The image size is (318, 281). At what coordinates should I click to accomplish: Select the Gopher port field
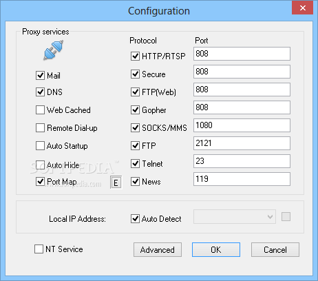point(242,107)
